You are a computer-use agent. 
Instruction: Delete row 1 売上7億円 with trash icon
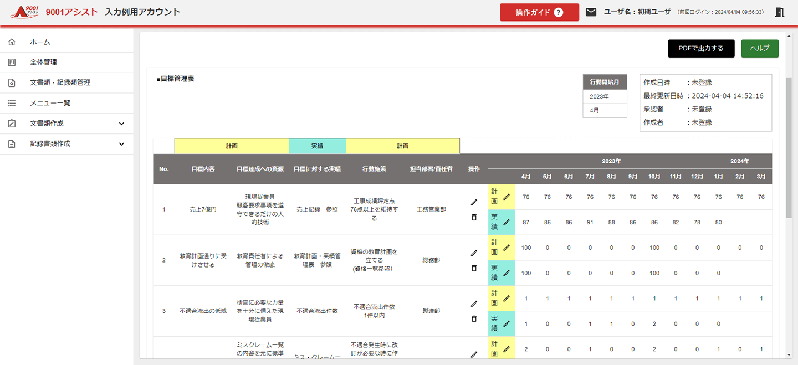click(x=474, y=217)
